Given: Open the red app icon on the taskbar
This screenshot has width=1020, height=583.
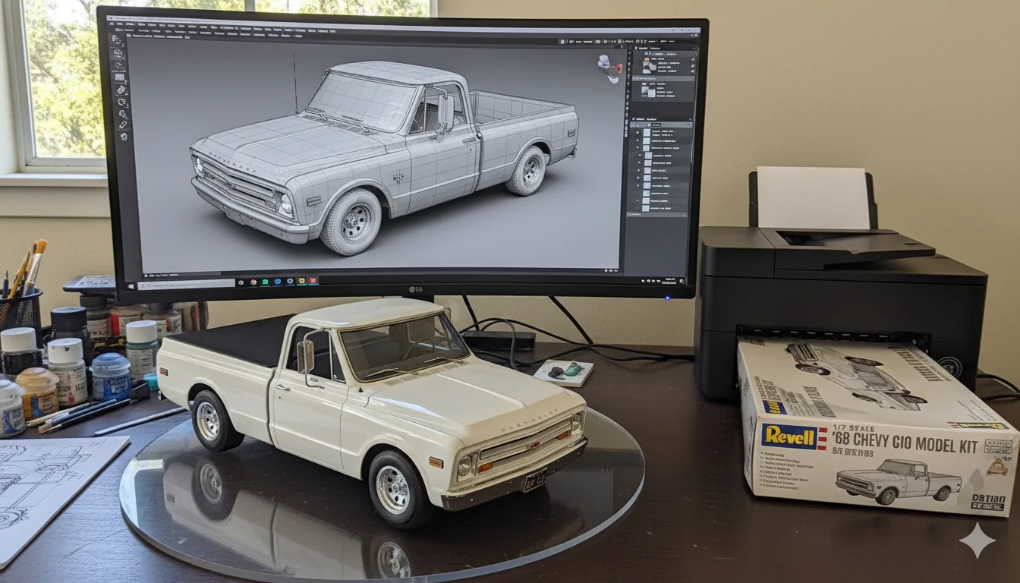Looking at the screenshot, I should [x=313, y=280].
